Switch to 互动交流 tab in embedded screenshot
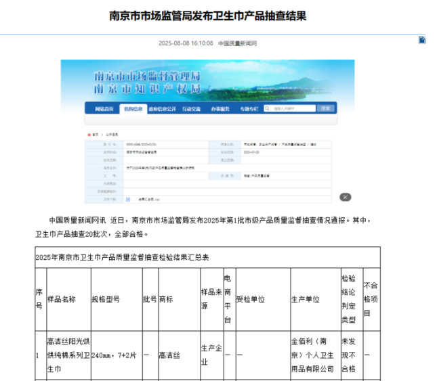This screenshot has width=437, height=381. click(x=192, y=109)
